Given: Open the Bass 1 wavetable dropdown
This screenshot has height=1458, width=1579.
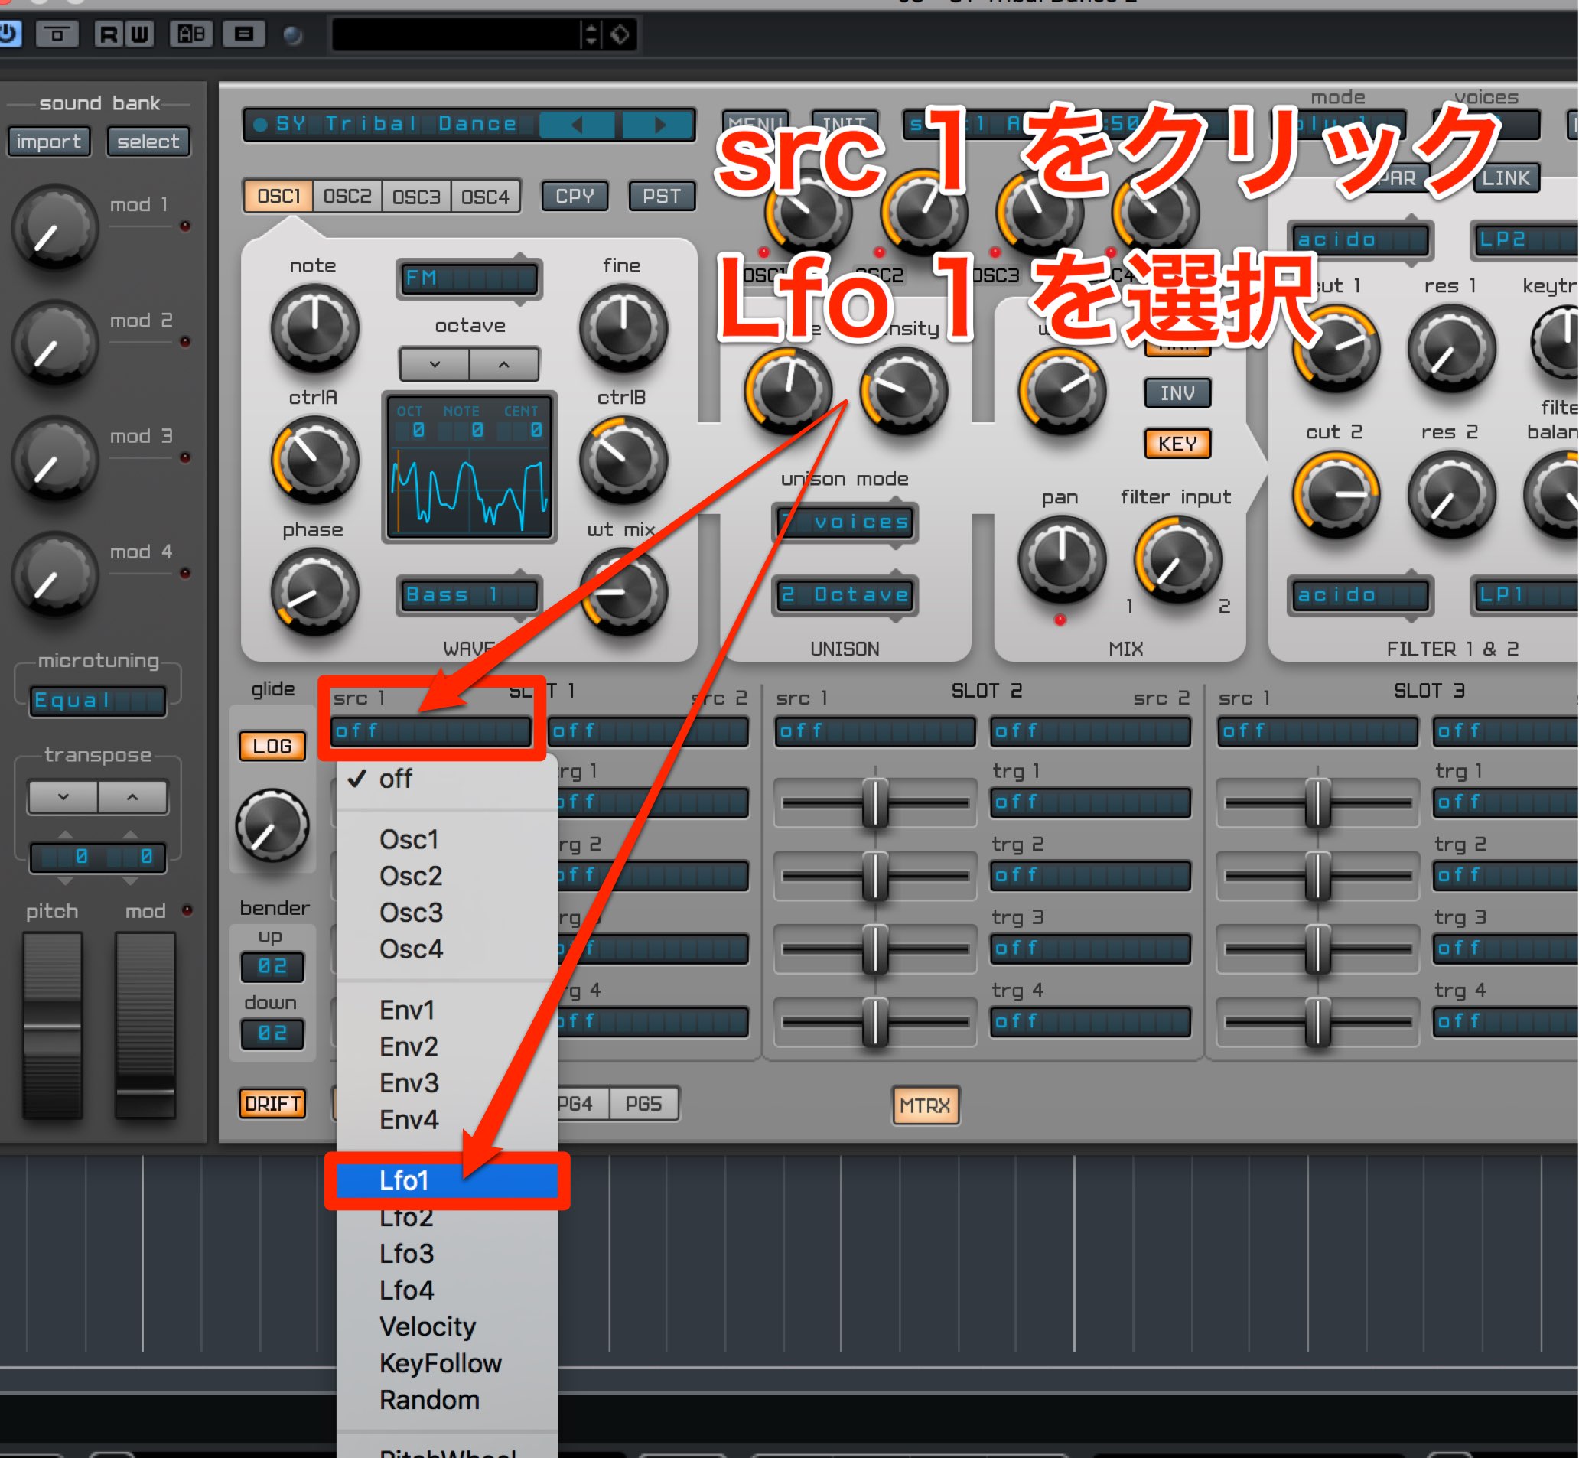Looking at the screenshot, I should pyautogui.click(x=469, y=595).
